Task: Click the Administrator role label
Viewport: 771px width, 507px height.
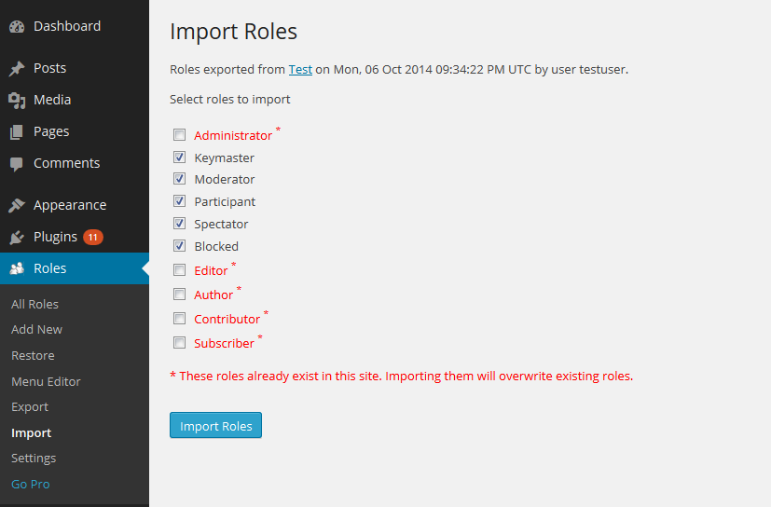Action: click(233, 136)
